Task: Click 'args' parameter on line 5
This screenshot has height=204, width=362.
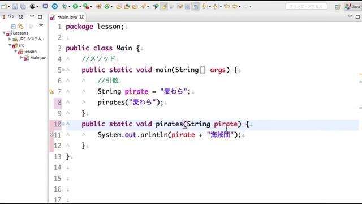Action: 217,70
